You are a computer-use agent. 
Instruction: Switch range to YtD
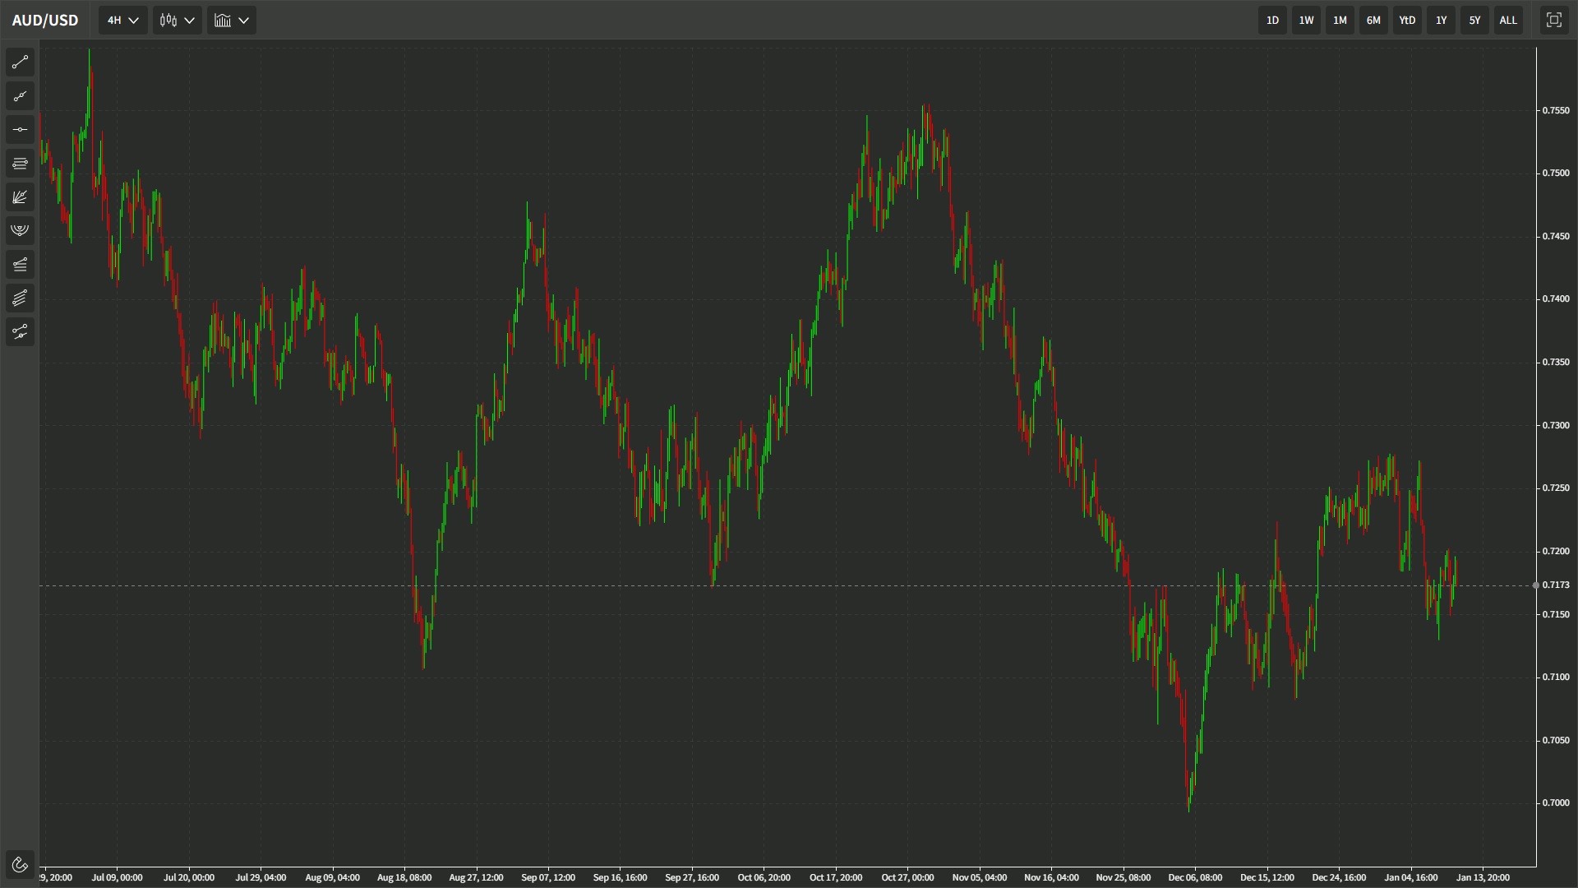tap(1407, 21)
